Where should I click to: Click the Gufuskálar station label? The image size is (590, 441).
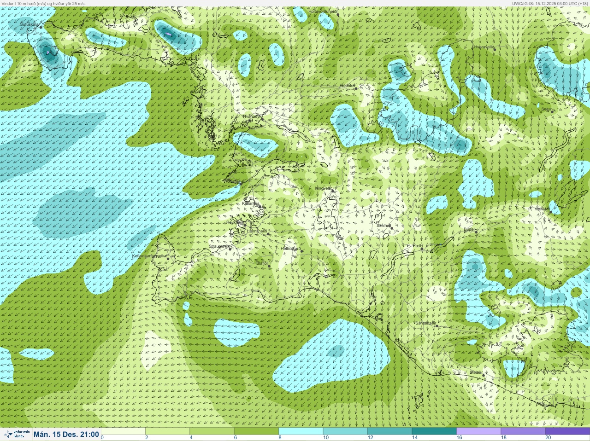(29, 24)
